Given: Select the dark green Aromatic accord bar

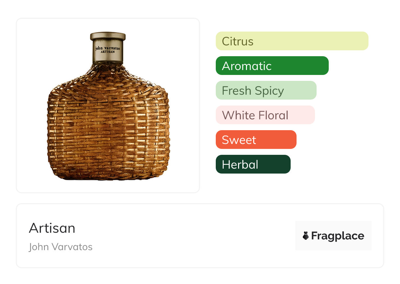Looking at the screenshot, I should tap(272, 66).
